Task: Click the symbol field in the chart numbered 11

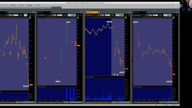Action: [x=139, y=15]
